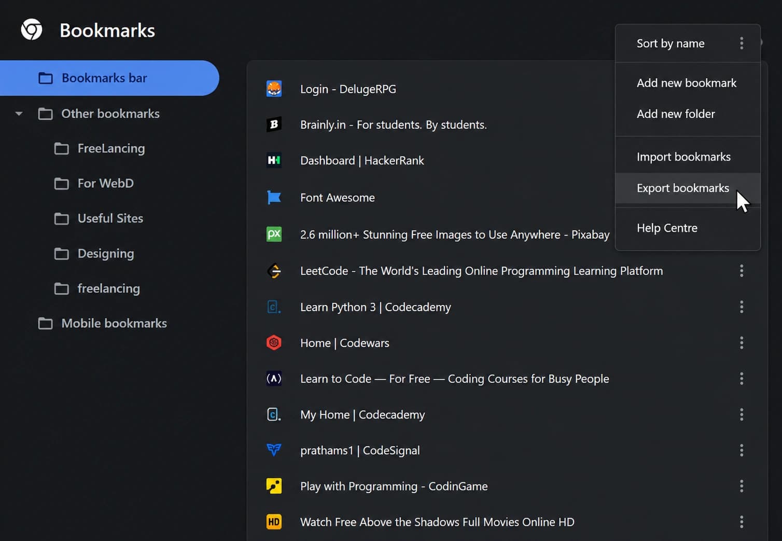Click the Codewars red favicon
Screen dimensions: 782x541
click(x=274, y=343)
